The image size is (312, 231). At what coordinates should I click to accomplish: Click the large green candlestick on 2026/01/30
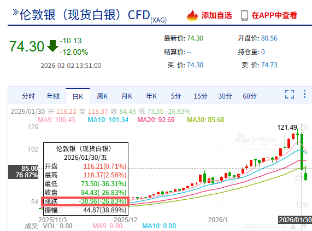[302, 152]
